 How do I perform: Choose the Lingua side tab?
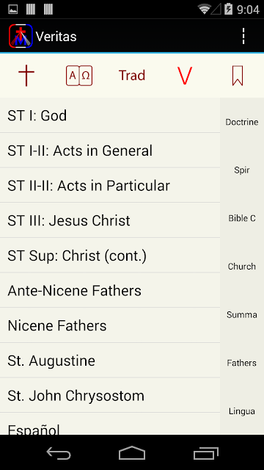point(242,411)
